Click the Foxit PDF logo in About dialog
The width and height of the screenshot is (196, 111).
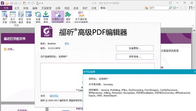pos(47,31)
